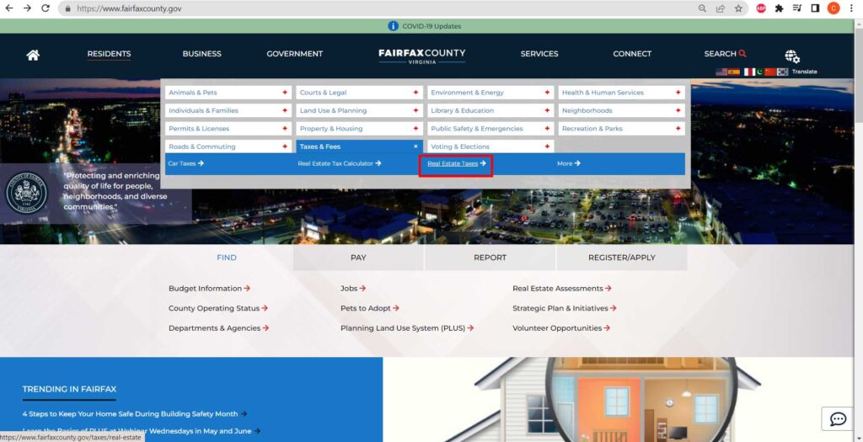Click the Fairfax County Virginia logo
This screenshot has height=442, width=863.
pos(421,56)
